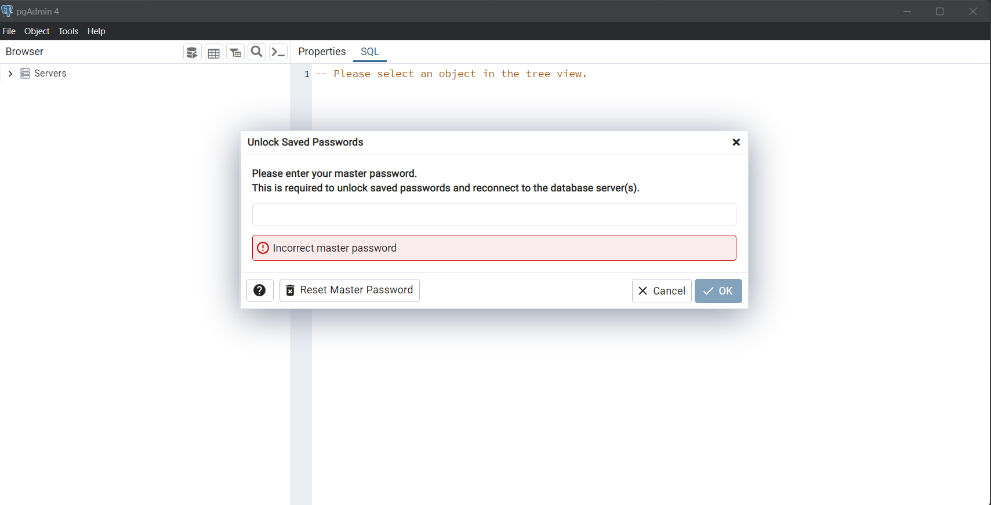Open the File menu

point(9,31)
